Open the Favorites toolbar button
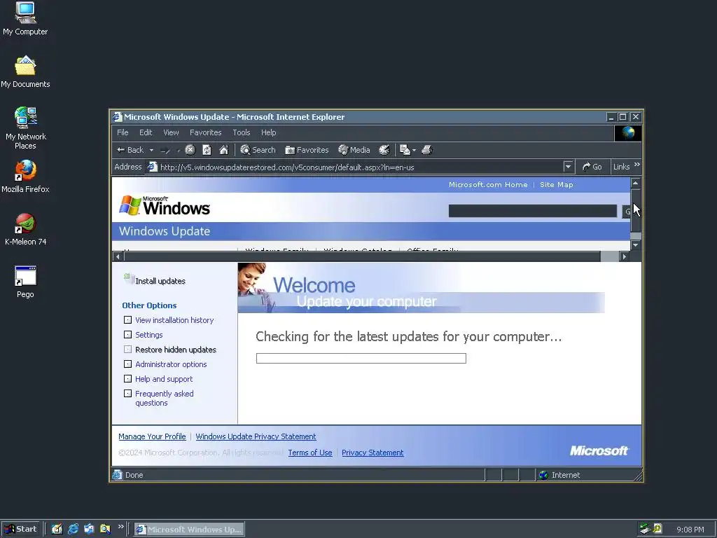This screenshot has height=538, width=717. (x=307, y=150)
